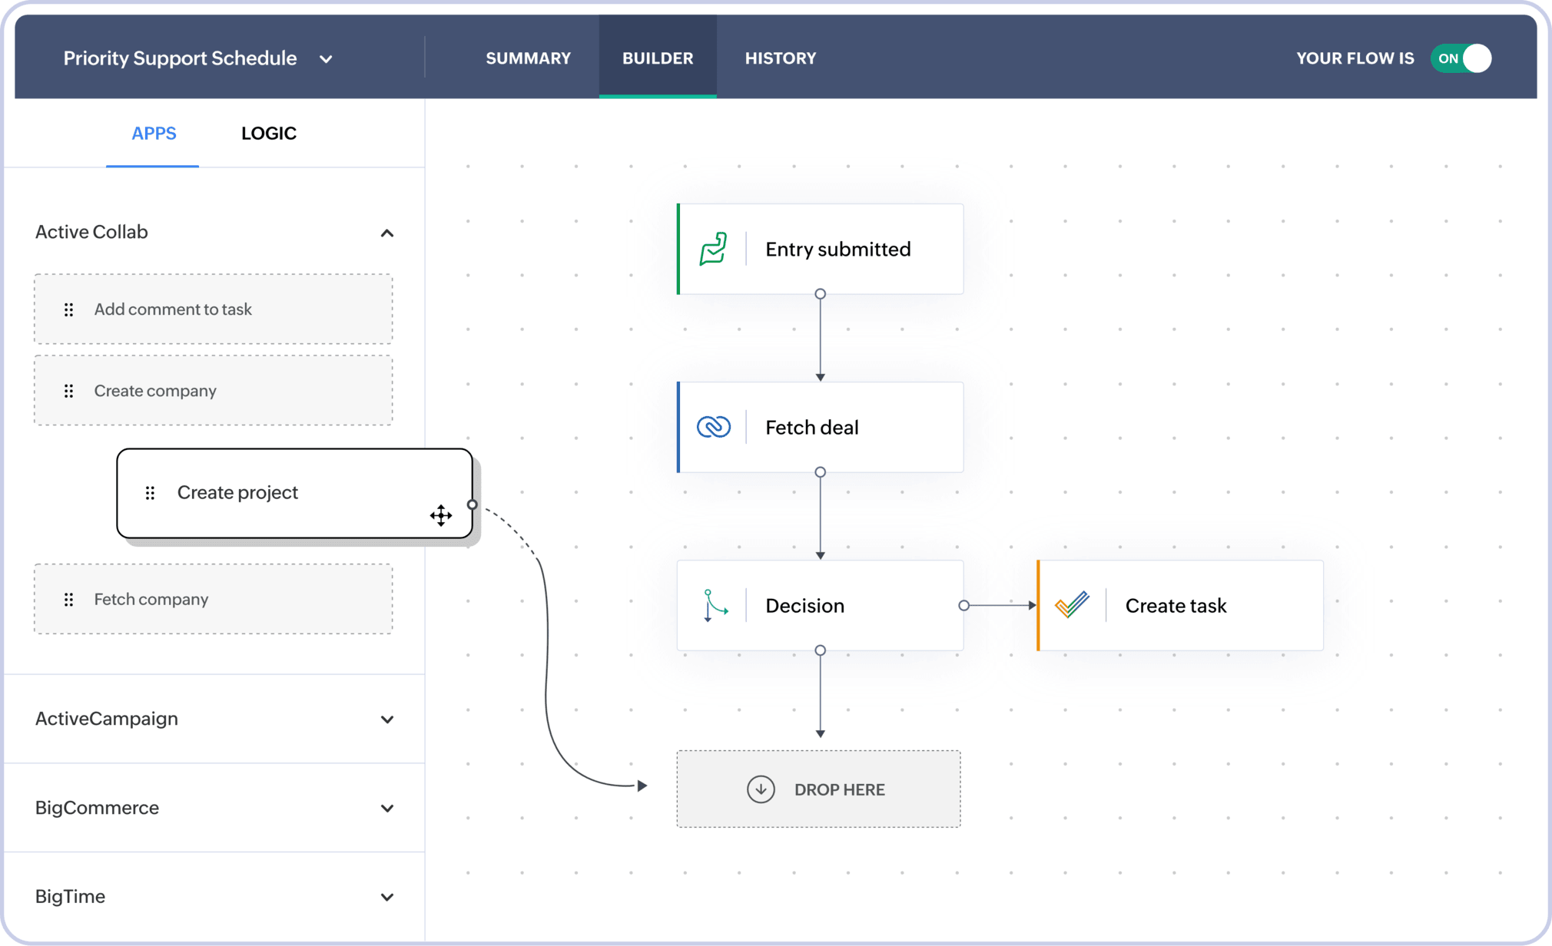Select the Decision branch icon
Image resolution: width=1552 pixels, height=946 pixels.
click(713, 605)
